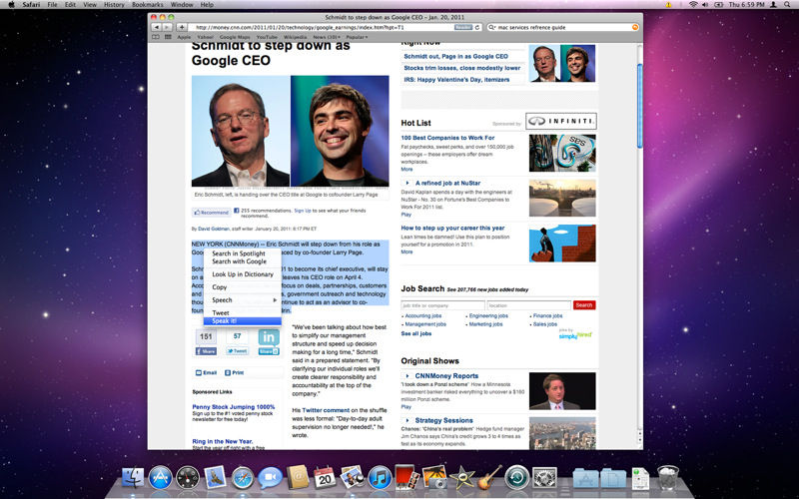Choose Tweet from the context menu
Screen dimensions: 799x499
pyautogui.click(x=242, y=312)
